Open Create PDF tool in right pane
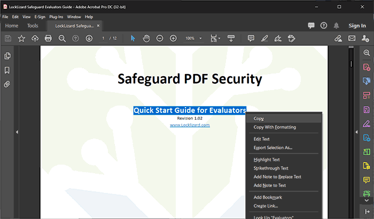This screenshot has width=374, height=219. 367,67
